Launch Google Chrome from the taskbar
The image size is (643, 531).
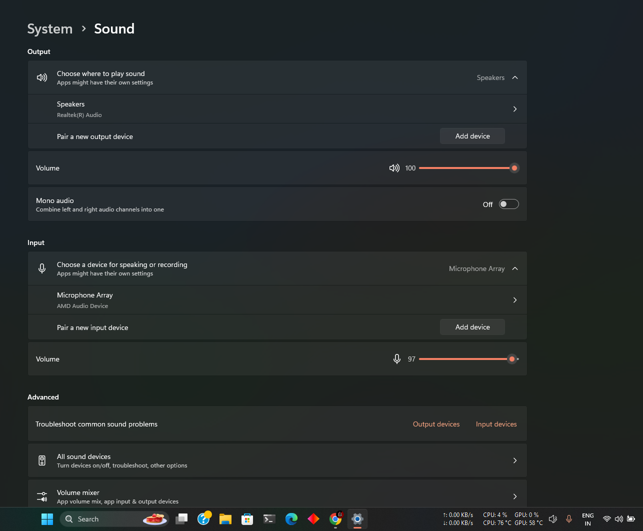click(335, 519)
